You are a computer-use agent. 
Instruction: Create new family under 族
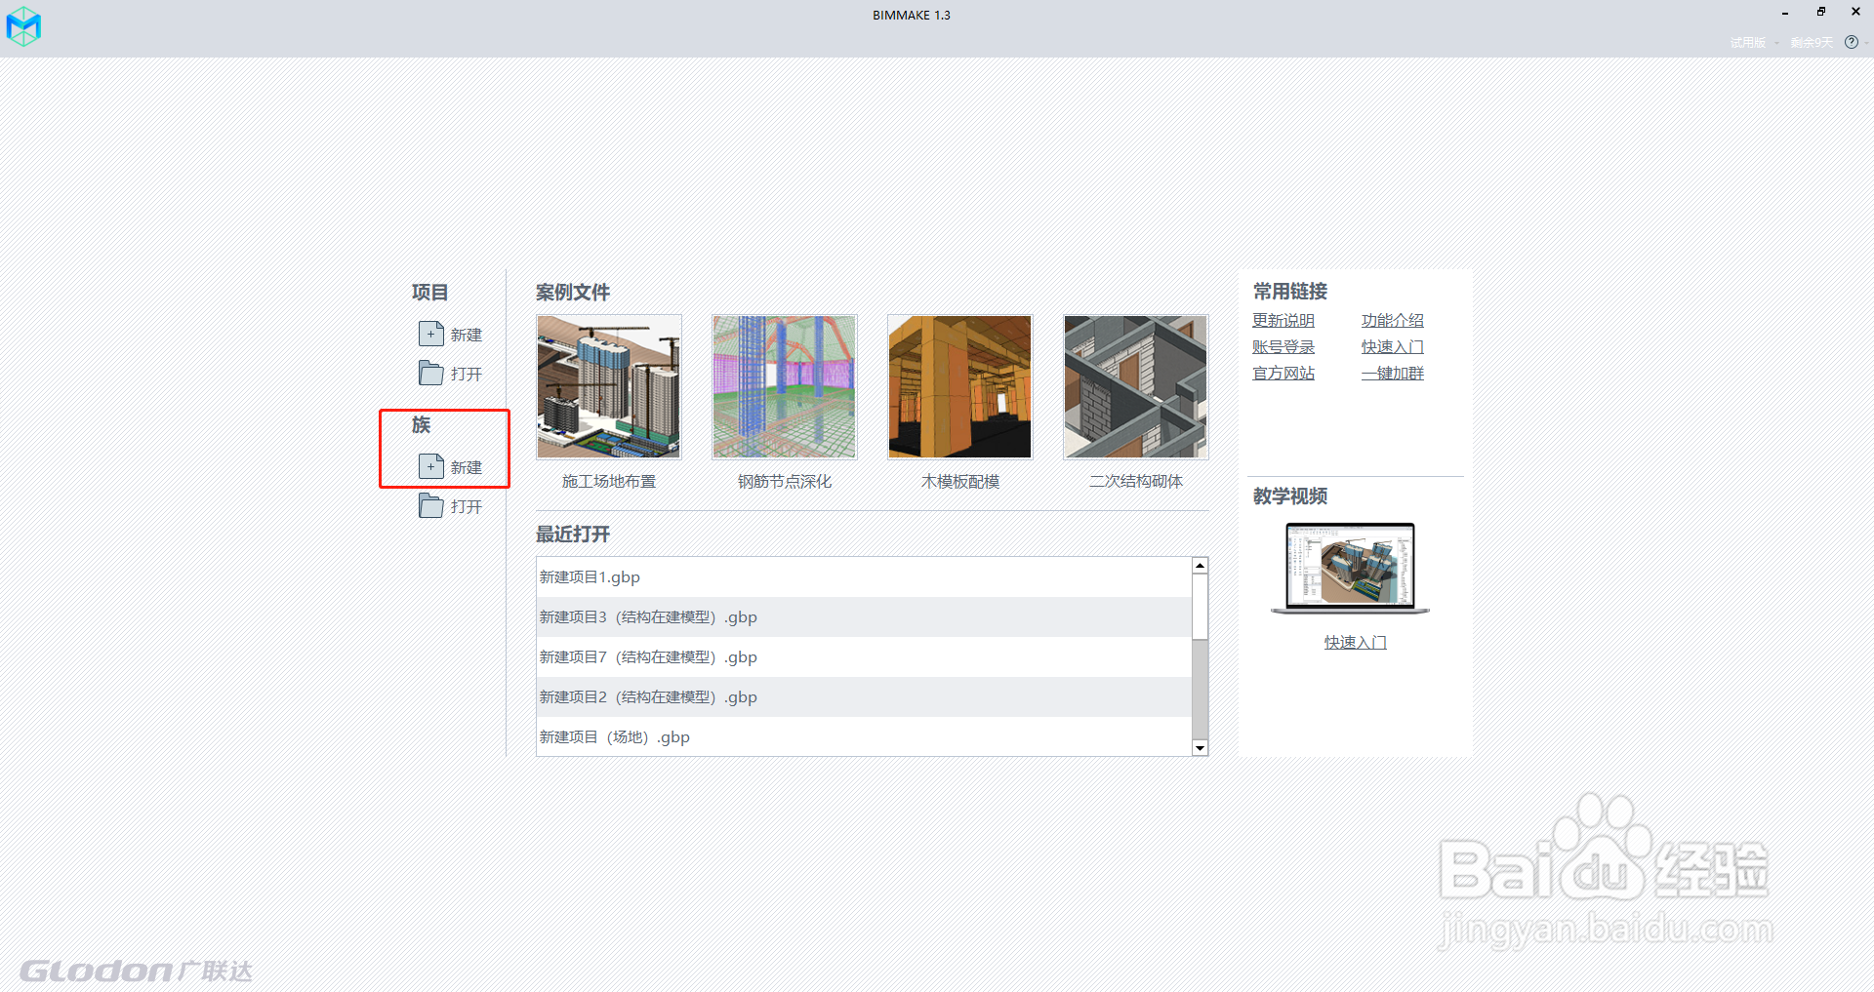click(x=451, y=467)
